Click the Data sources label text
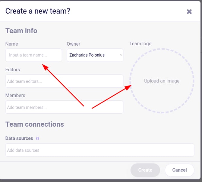 coord(19,138)
